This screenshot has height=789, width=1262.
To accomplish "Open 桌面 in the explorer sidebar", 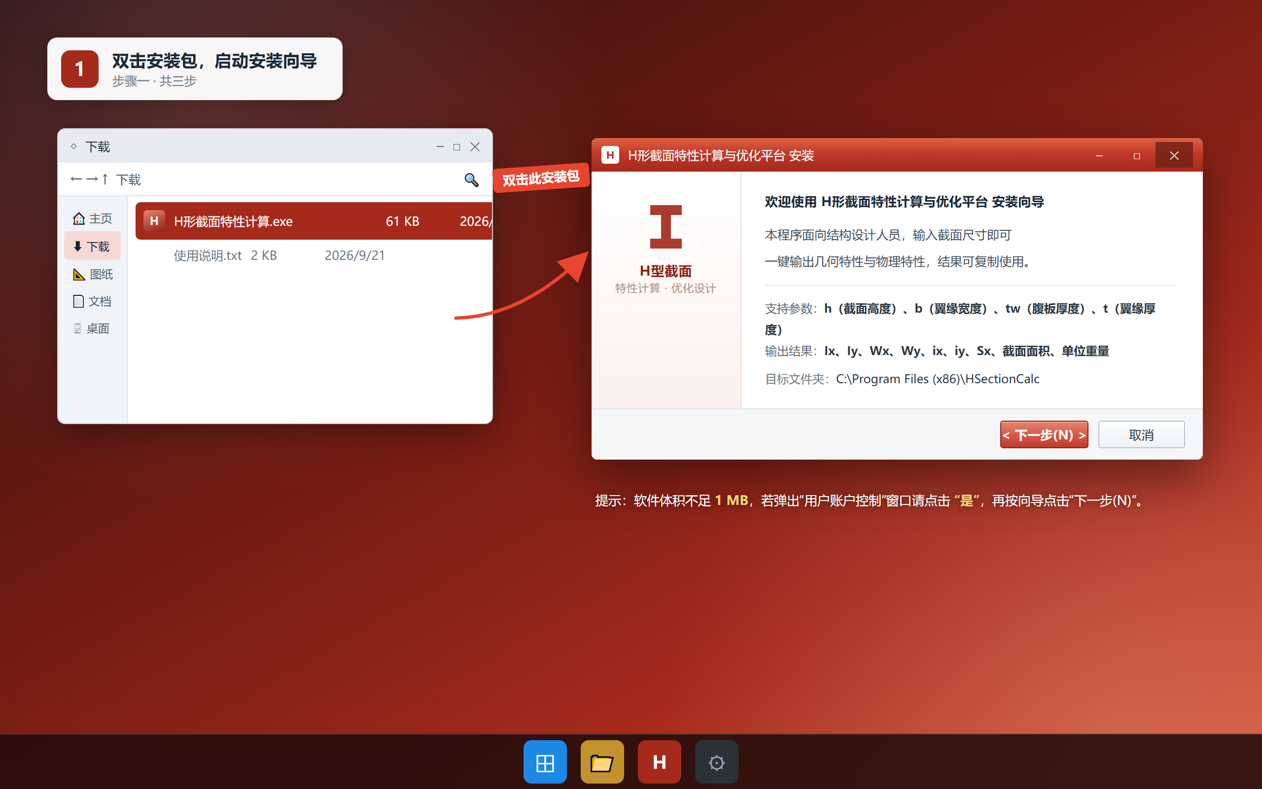I will pyautogui.click(x=93, y=328).
